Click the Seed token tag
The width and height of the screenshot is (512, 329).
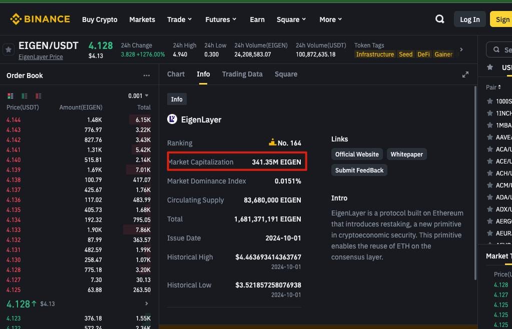405,54
